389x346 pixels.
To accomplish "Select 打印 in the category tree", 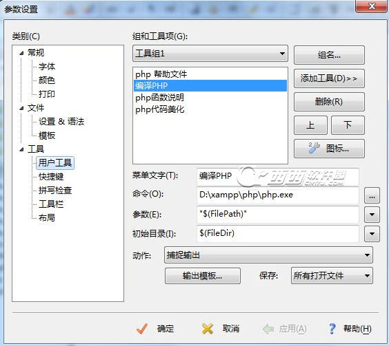I will pyautogui.click(x=47, y=94).
